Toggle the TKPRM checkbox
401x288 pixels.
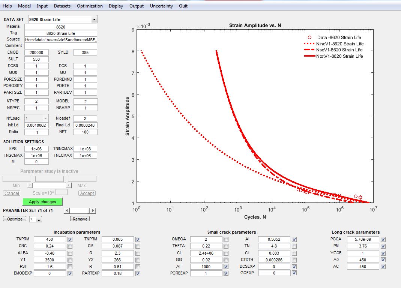coord(70,239)
